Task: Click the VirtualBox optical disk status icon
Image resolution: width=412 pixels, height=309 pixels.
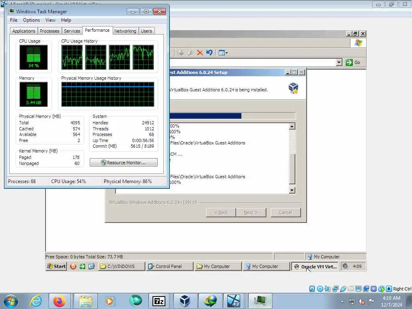Action: tap(320, 289)
